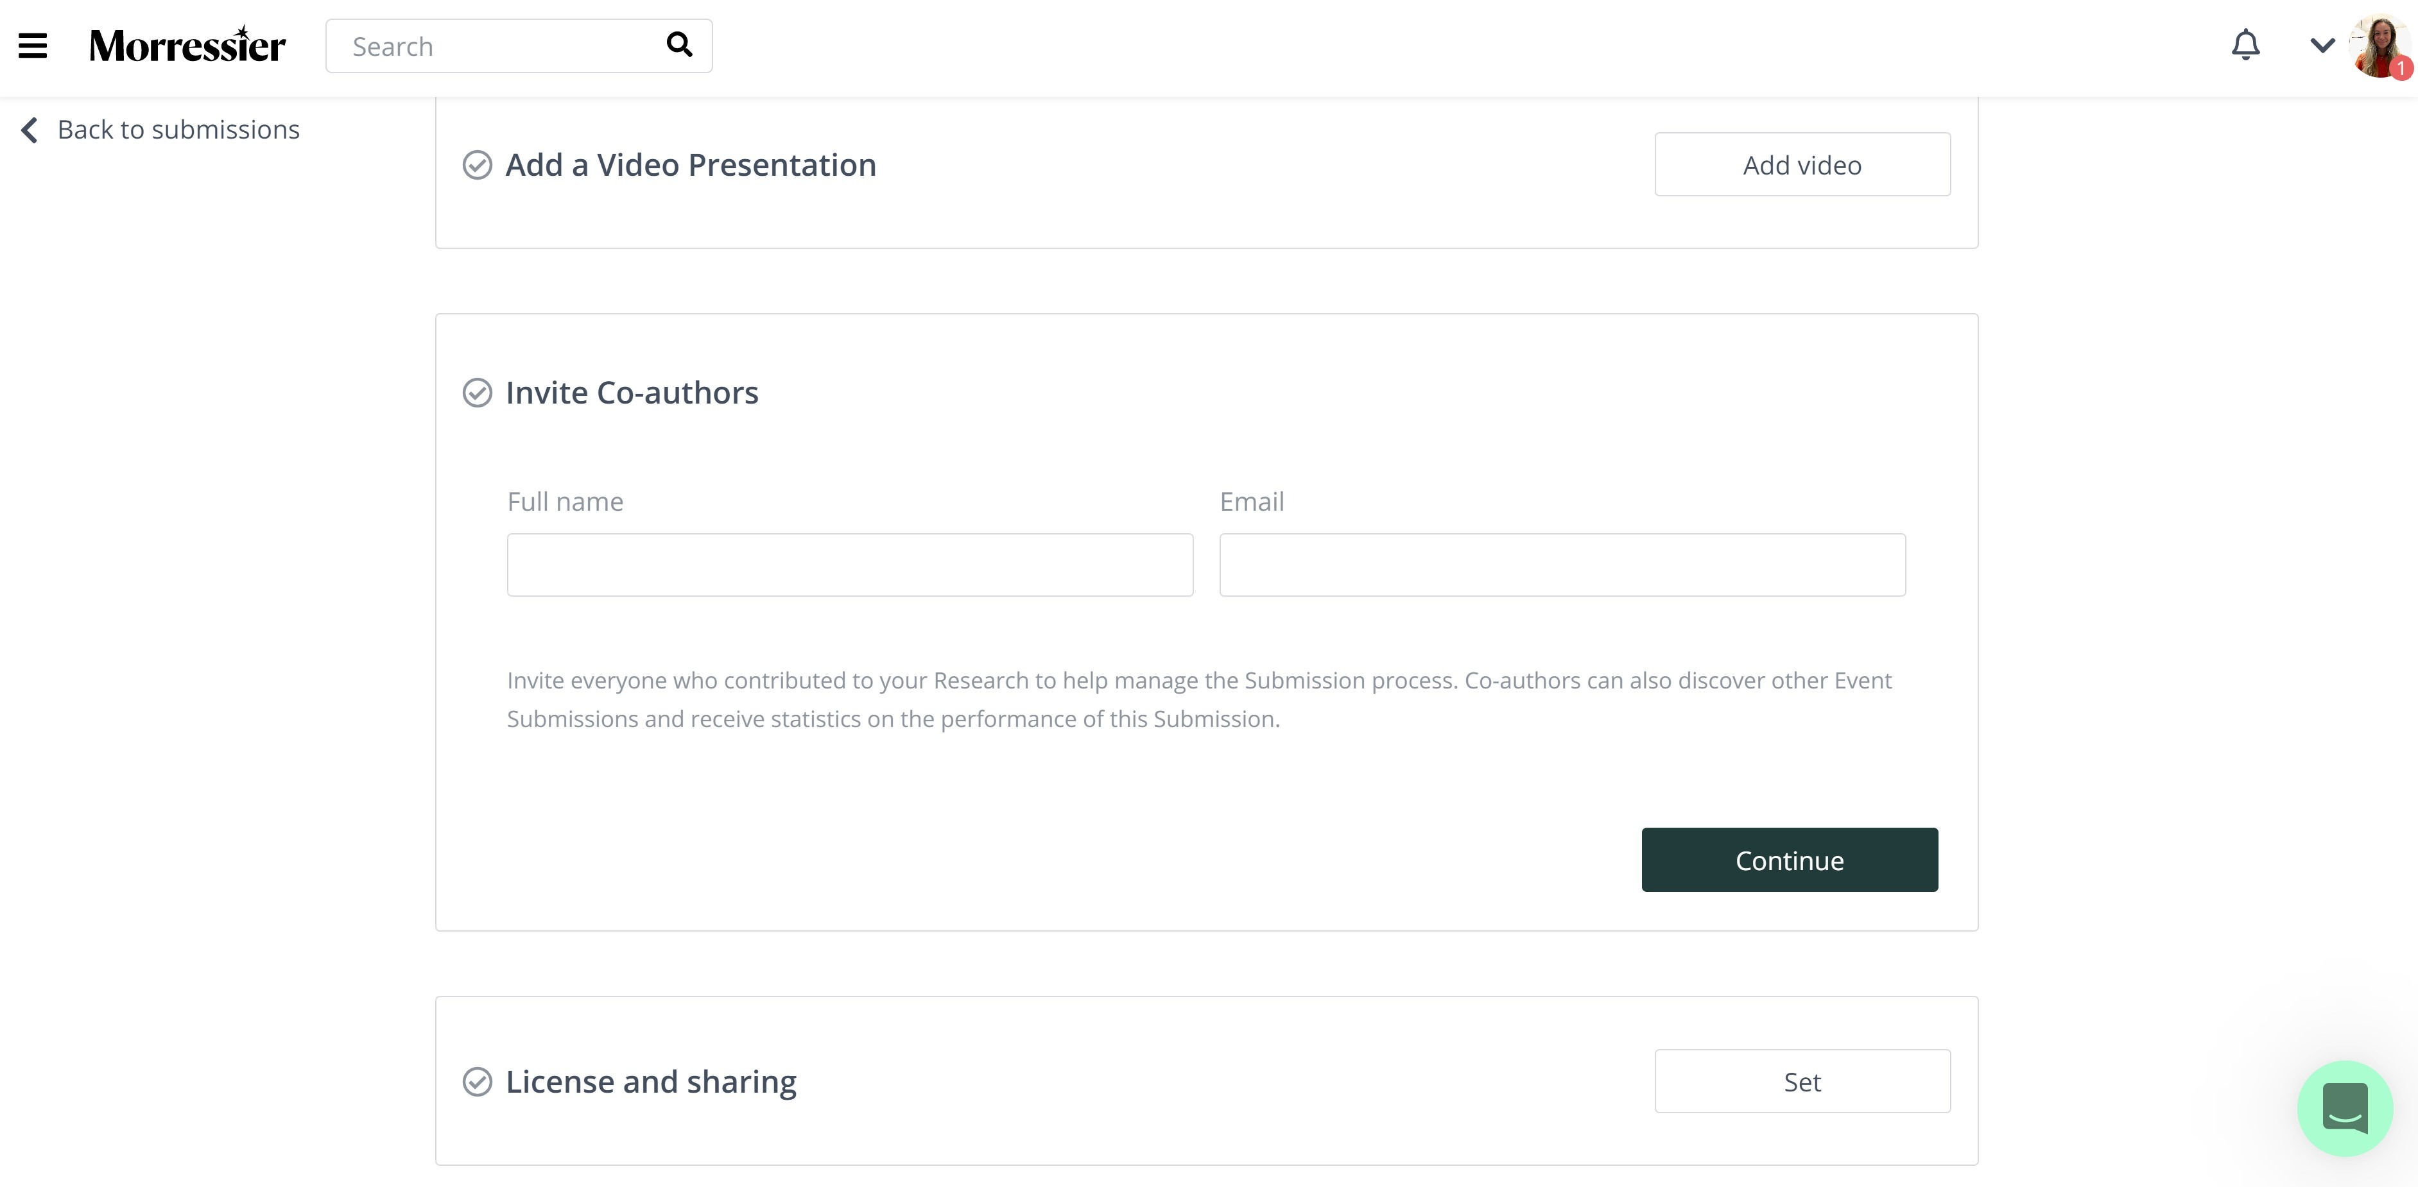This screenshot has width=2418, height=1187.
Task: Go back to submissions link
Action: click(178, 130)
